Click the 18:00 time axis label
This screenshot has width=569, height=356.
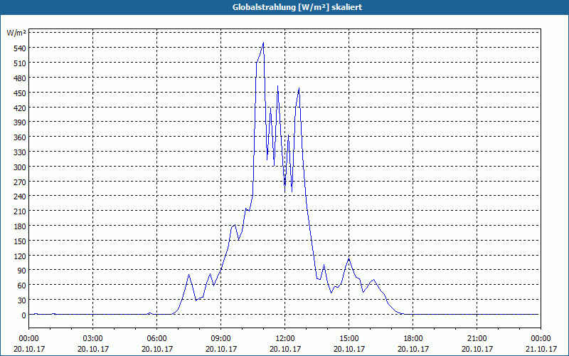[413, 339]
